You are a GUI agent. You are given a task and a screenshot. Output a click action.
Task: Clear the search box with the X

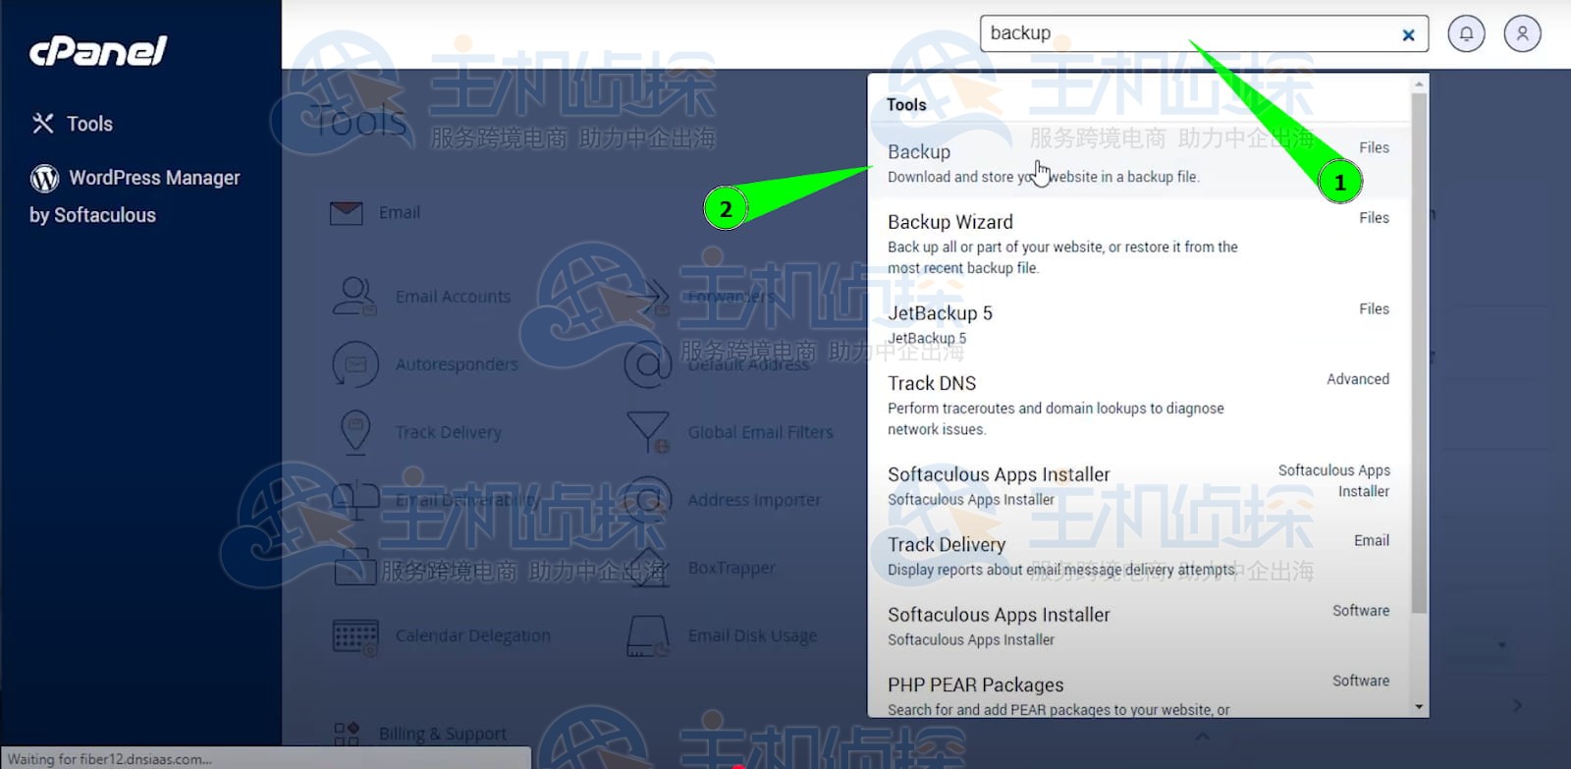pyautogui.click(x=1408, y=35)
